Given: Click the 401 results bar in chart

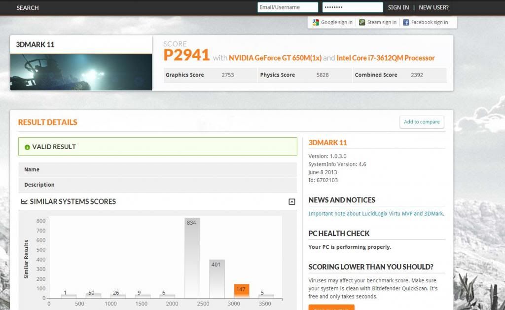Looking at the screenshot, I should tap(217, 279).
